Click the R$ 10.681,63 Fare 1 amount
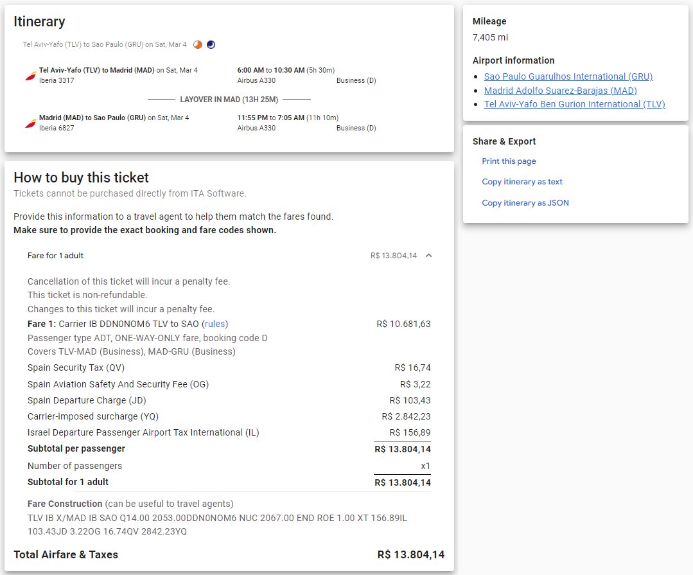This screenshot has width=693, height=575. point(403,324)
